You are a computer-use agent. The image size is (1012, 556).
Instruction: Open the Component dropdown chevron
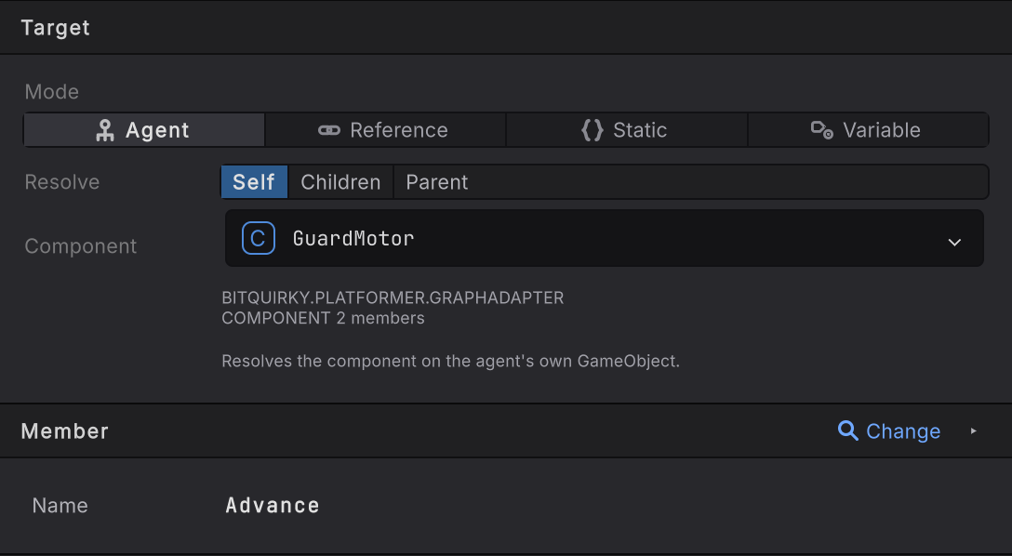point(954,242)
